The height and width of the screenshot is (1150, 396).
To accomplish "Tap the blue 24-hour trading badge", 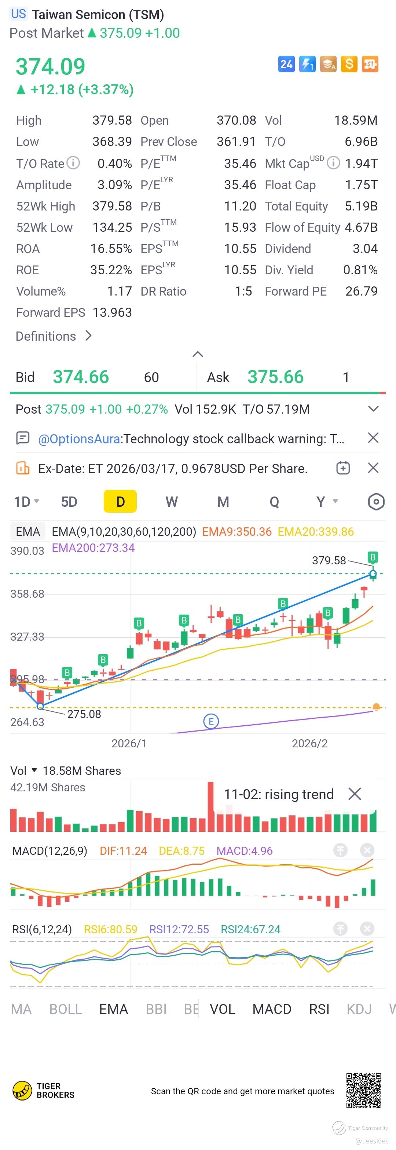I will [x=286, y=64].
